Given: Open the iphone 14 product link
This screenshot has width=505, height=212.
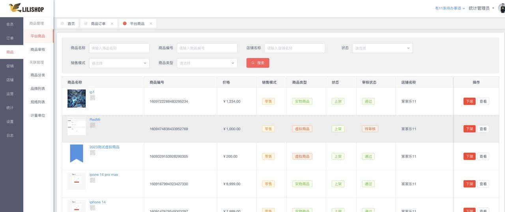Looking at the screenshot, I should 97,202.
